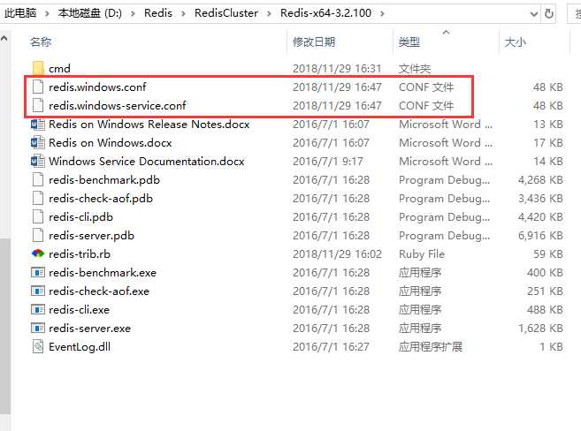This screenshot has width=581, height=431.
Task: Select redis-benchmark.exe file name
Action: pyautogui.click(x=103, y=273)
